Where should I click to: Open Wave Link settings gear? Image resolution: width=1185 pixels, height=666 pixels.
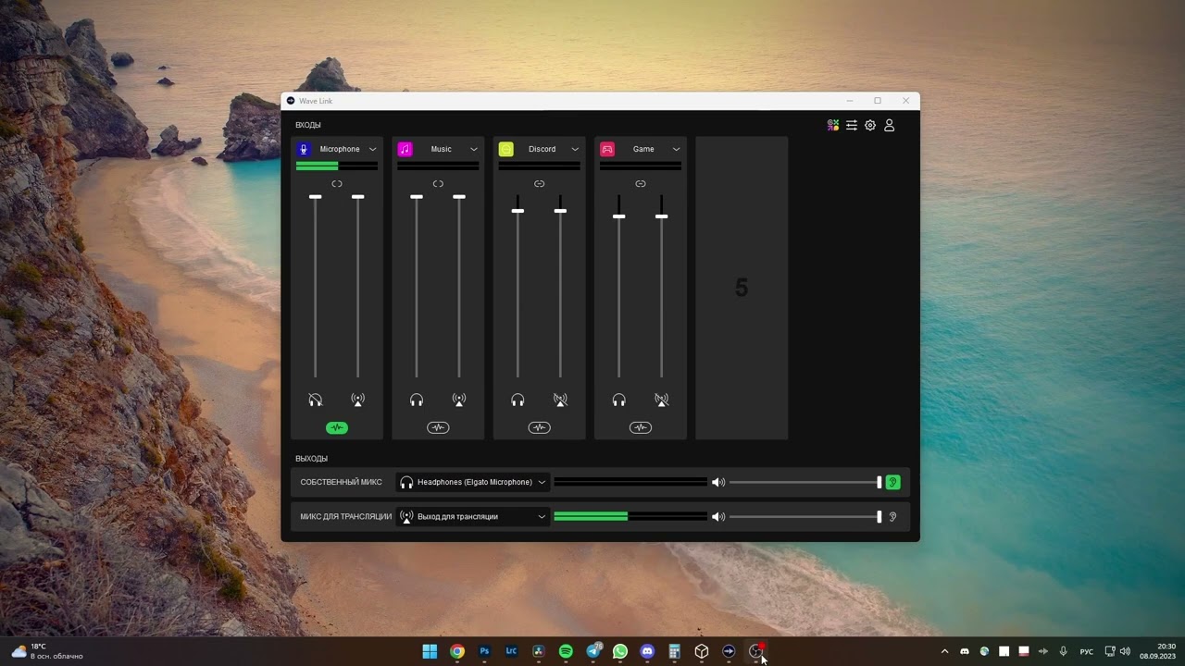870,125
